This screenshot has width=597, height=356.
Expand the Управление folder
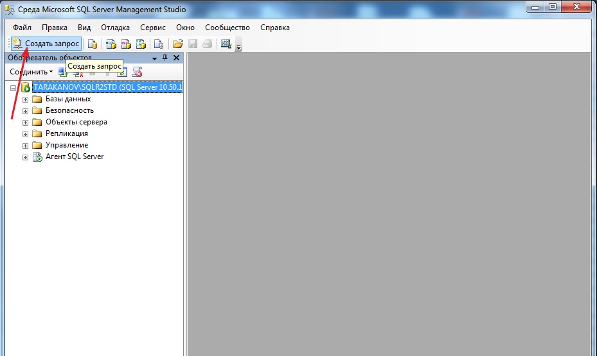point(25,146)
